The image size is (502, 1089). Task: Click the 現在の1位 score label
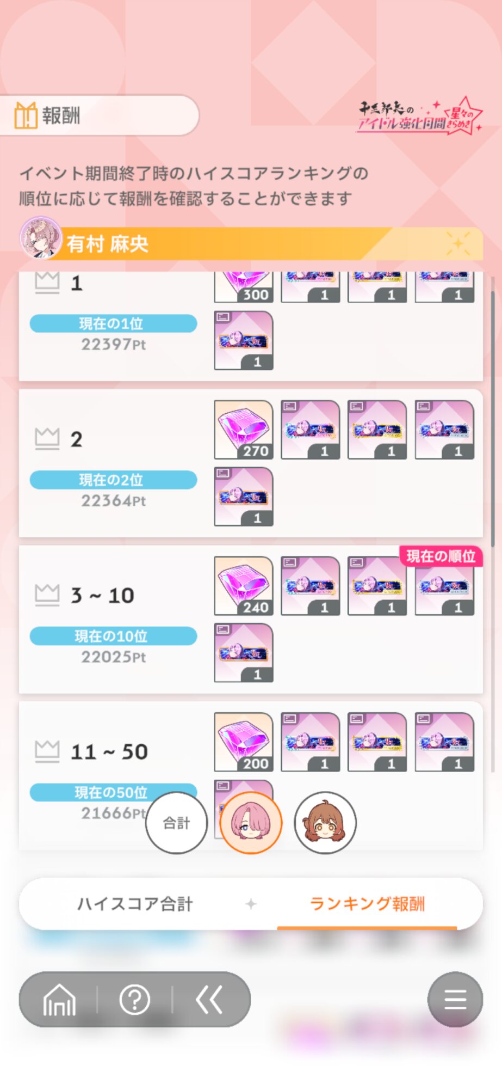113,323
